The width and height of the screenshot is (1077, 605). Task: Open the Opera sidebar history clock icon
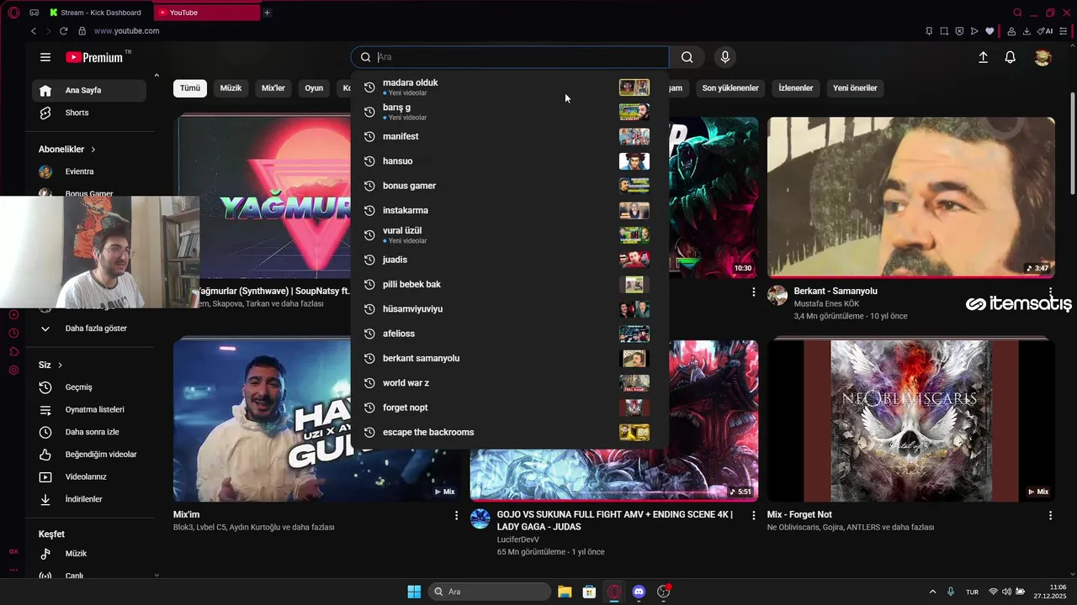click(13, 333)
